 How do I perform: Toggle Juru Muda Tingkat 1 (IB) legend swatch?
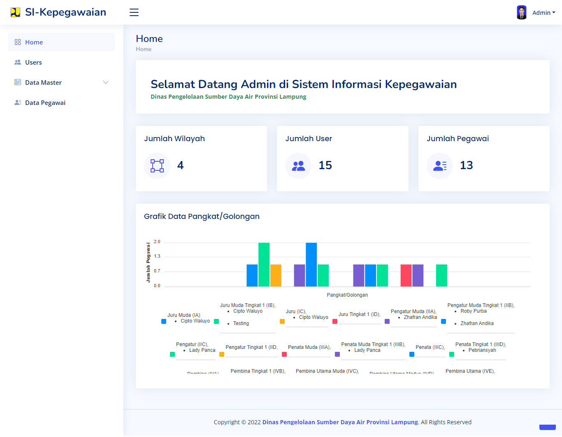(216, 321)
